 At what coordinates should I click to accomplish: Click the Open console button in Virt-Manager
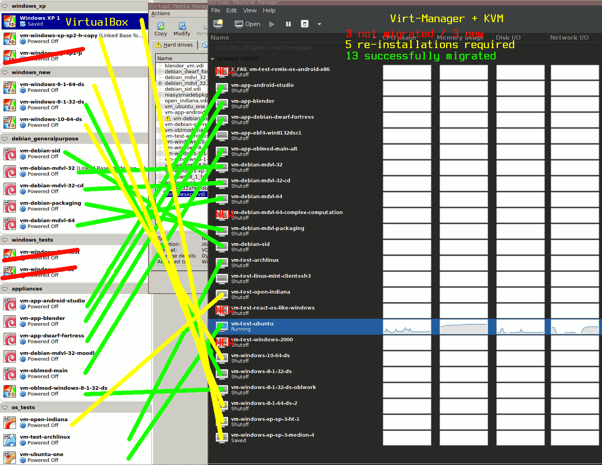tap(248, 24)
